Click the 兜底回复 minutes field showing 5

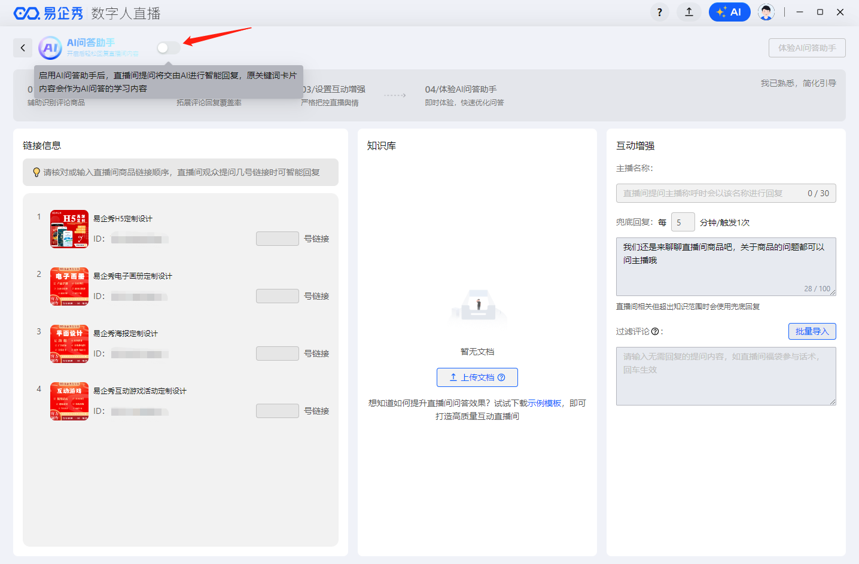click(683, 222)
